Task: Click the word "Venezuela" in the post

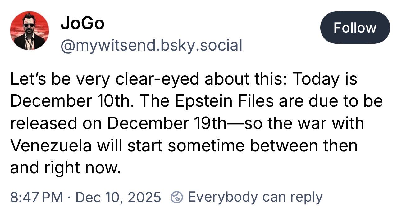Action: coord(51,145)
